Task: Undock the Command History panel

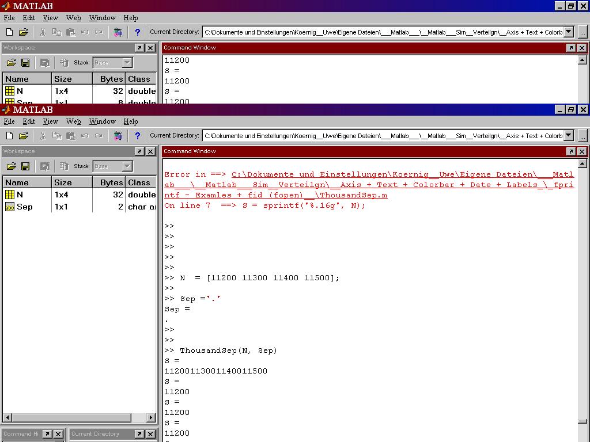Action: [x=48, y=434]
